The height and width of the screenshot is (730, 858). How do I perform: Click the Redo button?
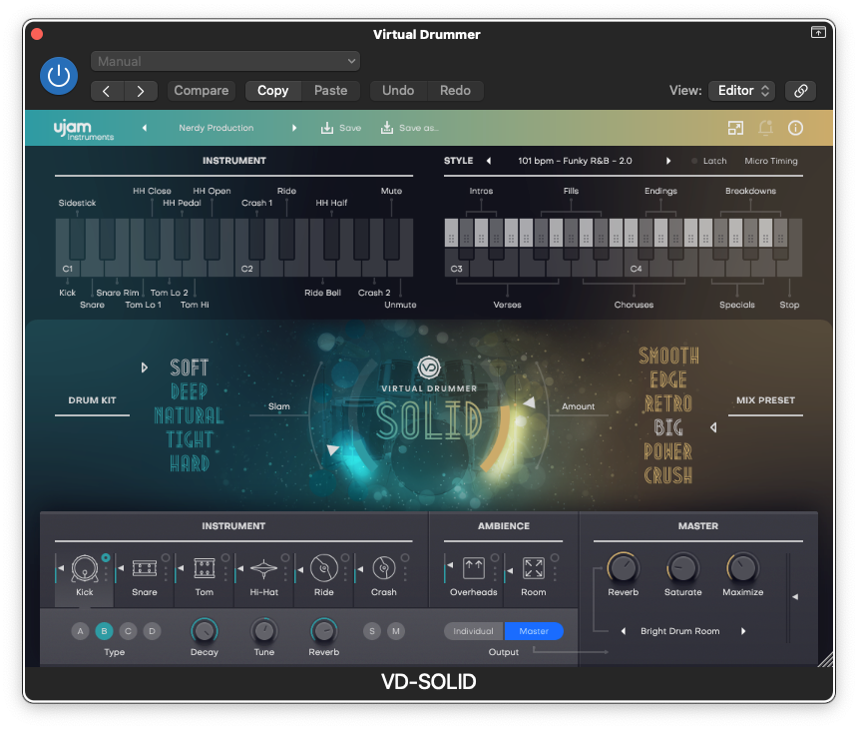[455, 90]
